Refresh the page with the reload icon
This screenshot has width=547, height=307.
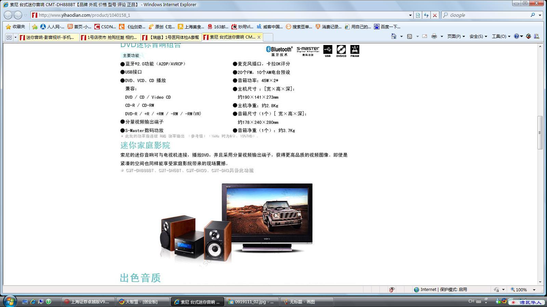[x=426, y=15]
